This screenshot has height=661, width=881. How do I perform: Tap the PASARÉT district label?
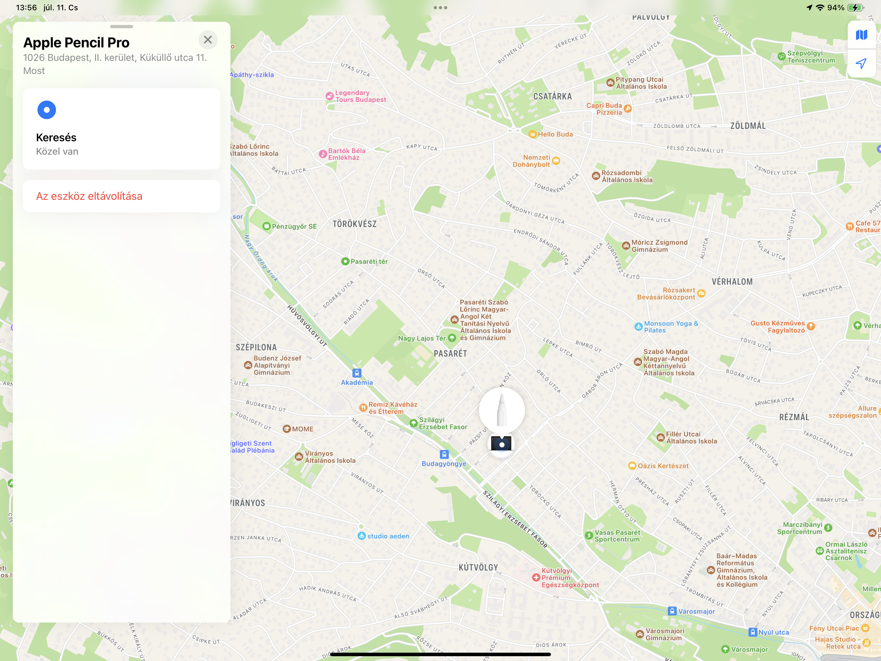(x=450, y=354)
